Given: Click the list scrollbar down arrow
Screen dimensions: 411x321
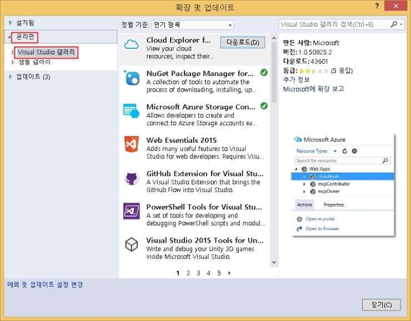Looking at the screenshot, I should (x=274, y=263).
